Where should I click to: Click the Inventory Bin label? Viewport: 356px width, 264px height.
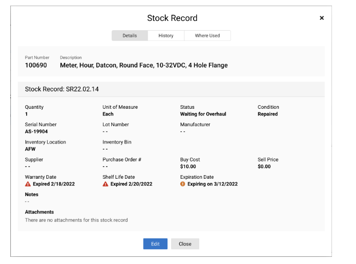tap(116, 142)
